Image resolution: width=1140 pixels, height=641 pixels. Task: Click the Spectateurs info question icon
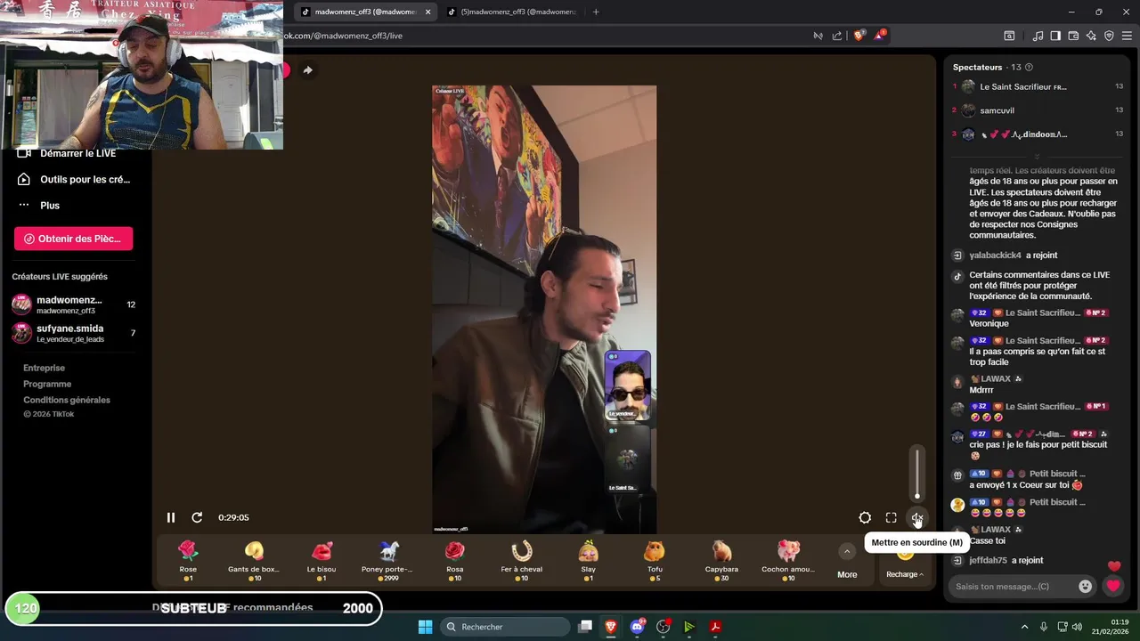tap(1029, 67)
